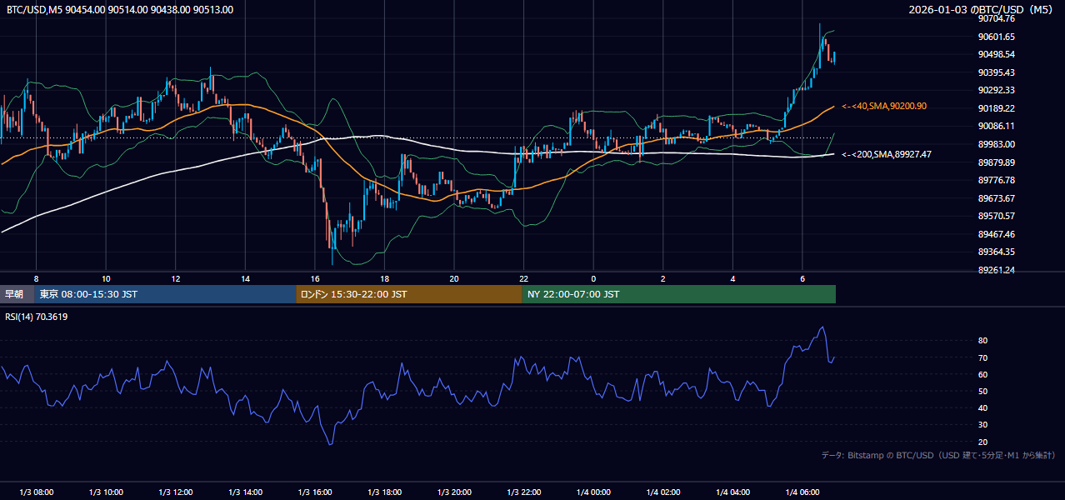The width and height of the screenshot is (1065, 500).
Task: Click price axis value 90189.22
Action: coord(996,108)
